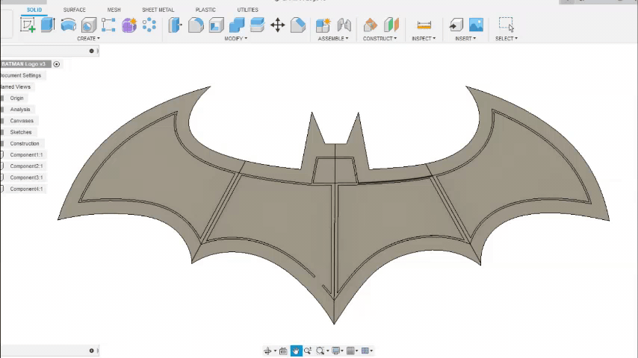Activate BATMAN Logo v3 radio button
This screenshot has height=358, width=638.
57,64
